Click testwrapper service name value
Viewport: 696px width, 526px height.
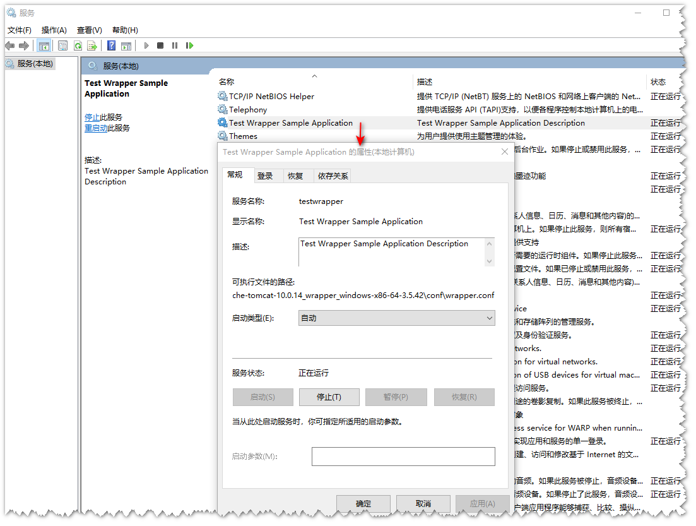[x=321, y=201]
